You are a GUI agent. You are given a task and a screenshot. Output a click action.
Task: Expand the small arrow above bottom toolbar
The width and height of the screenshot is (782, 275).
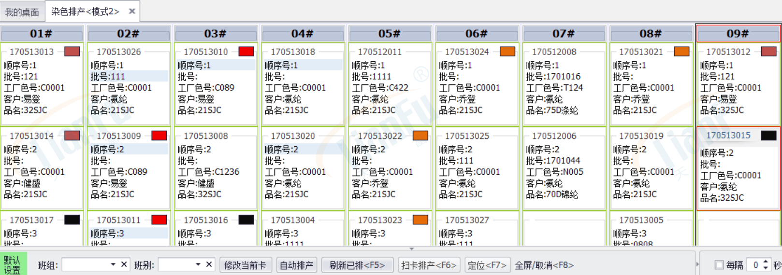[x=411, y=249]
